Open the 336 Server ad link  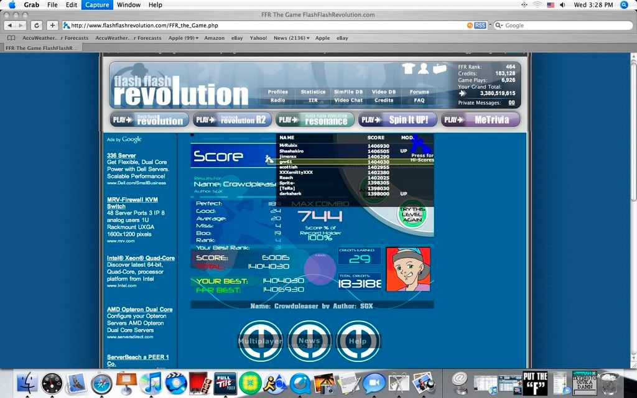point(121,155)
